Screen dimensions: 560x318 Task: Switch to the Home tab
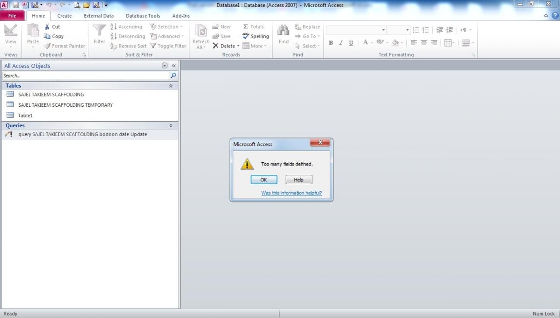[38, 16]
